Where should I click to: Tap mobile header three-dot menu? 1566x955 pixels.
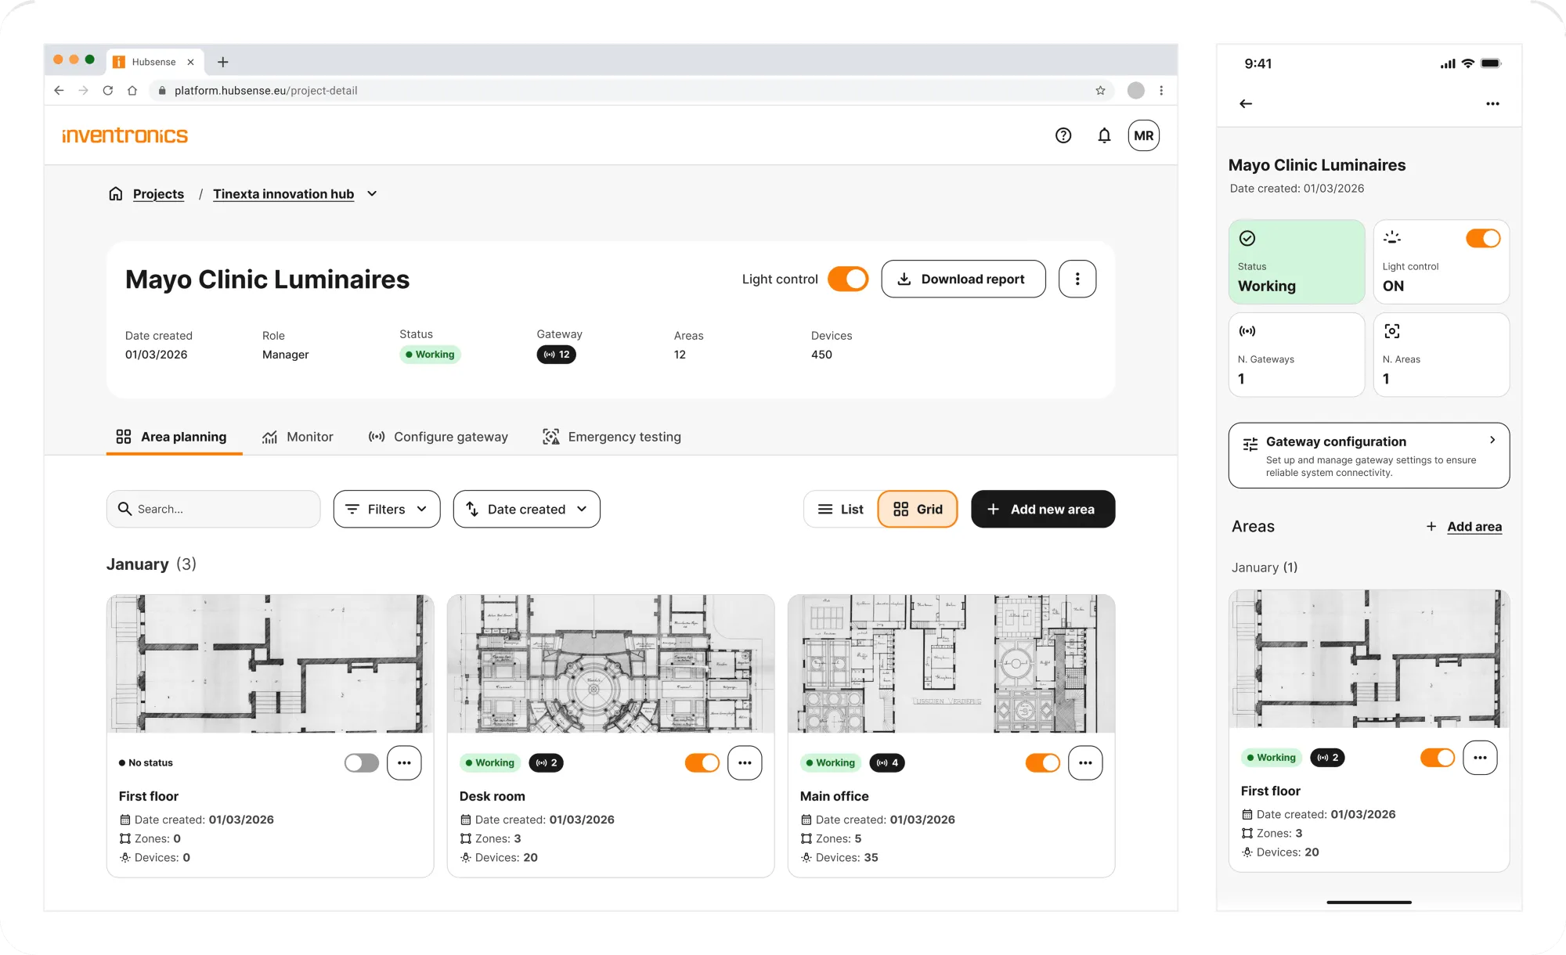[1492, 103]
